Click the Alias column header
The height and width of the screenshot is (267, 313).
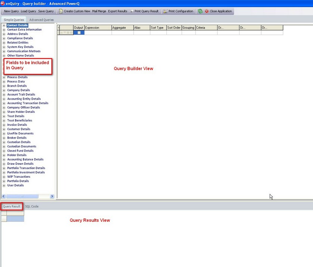142,28
